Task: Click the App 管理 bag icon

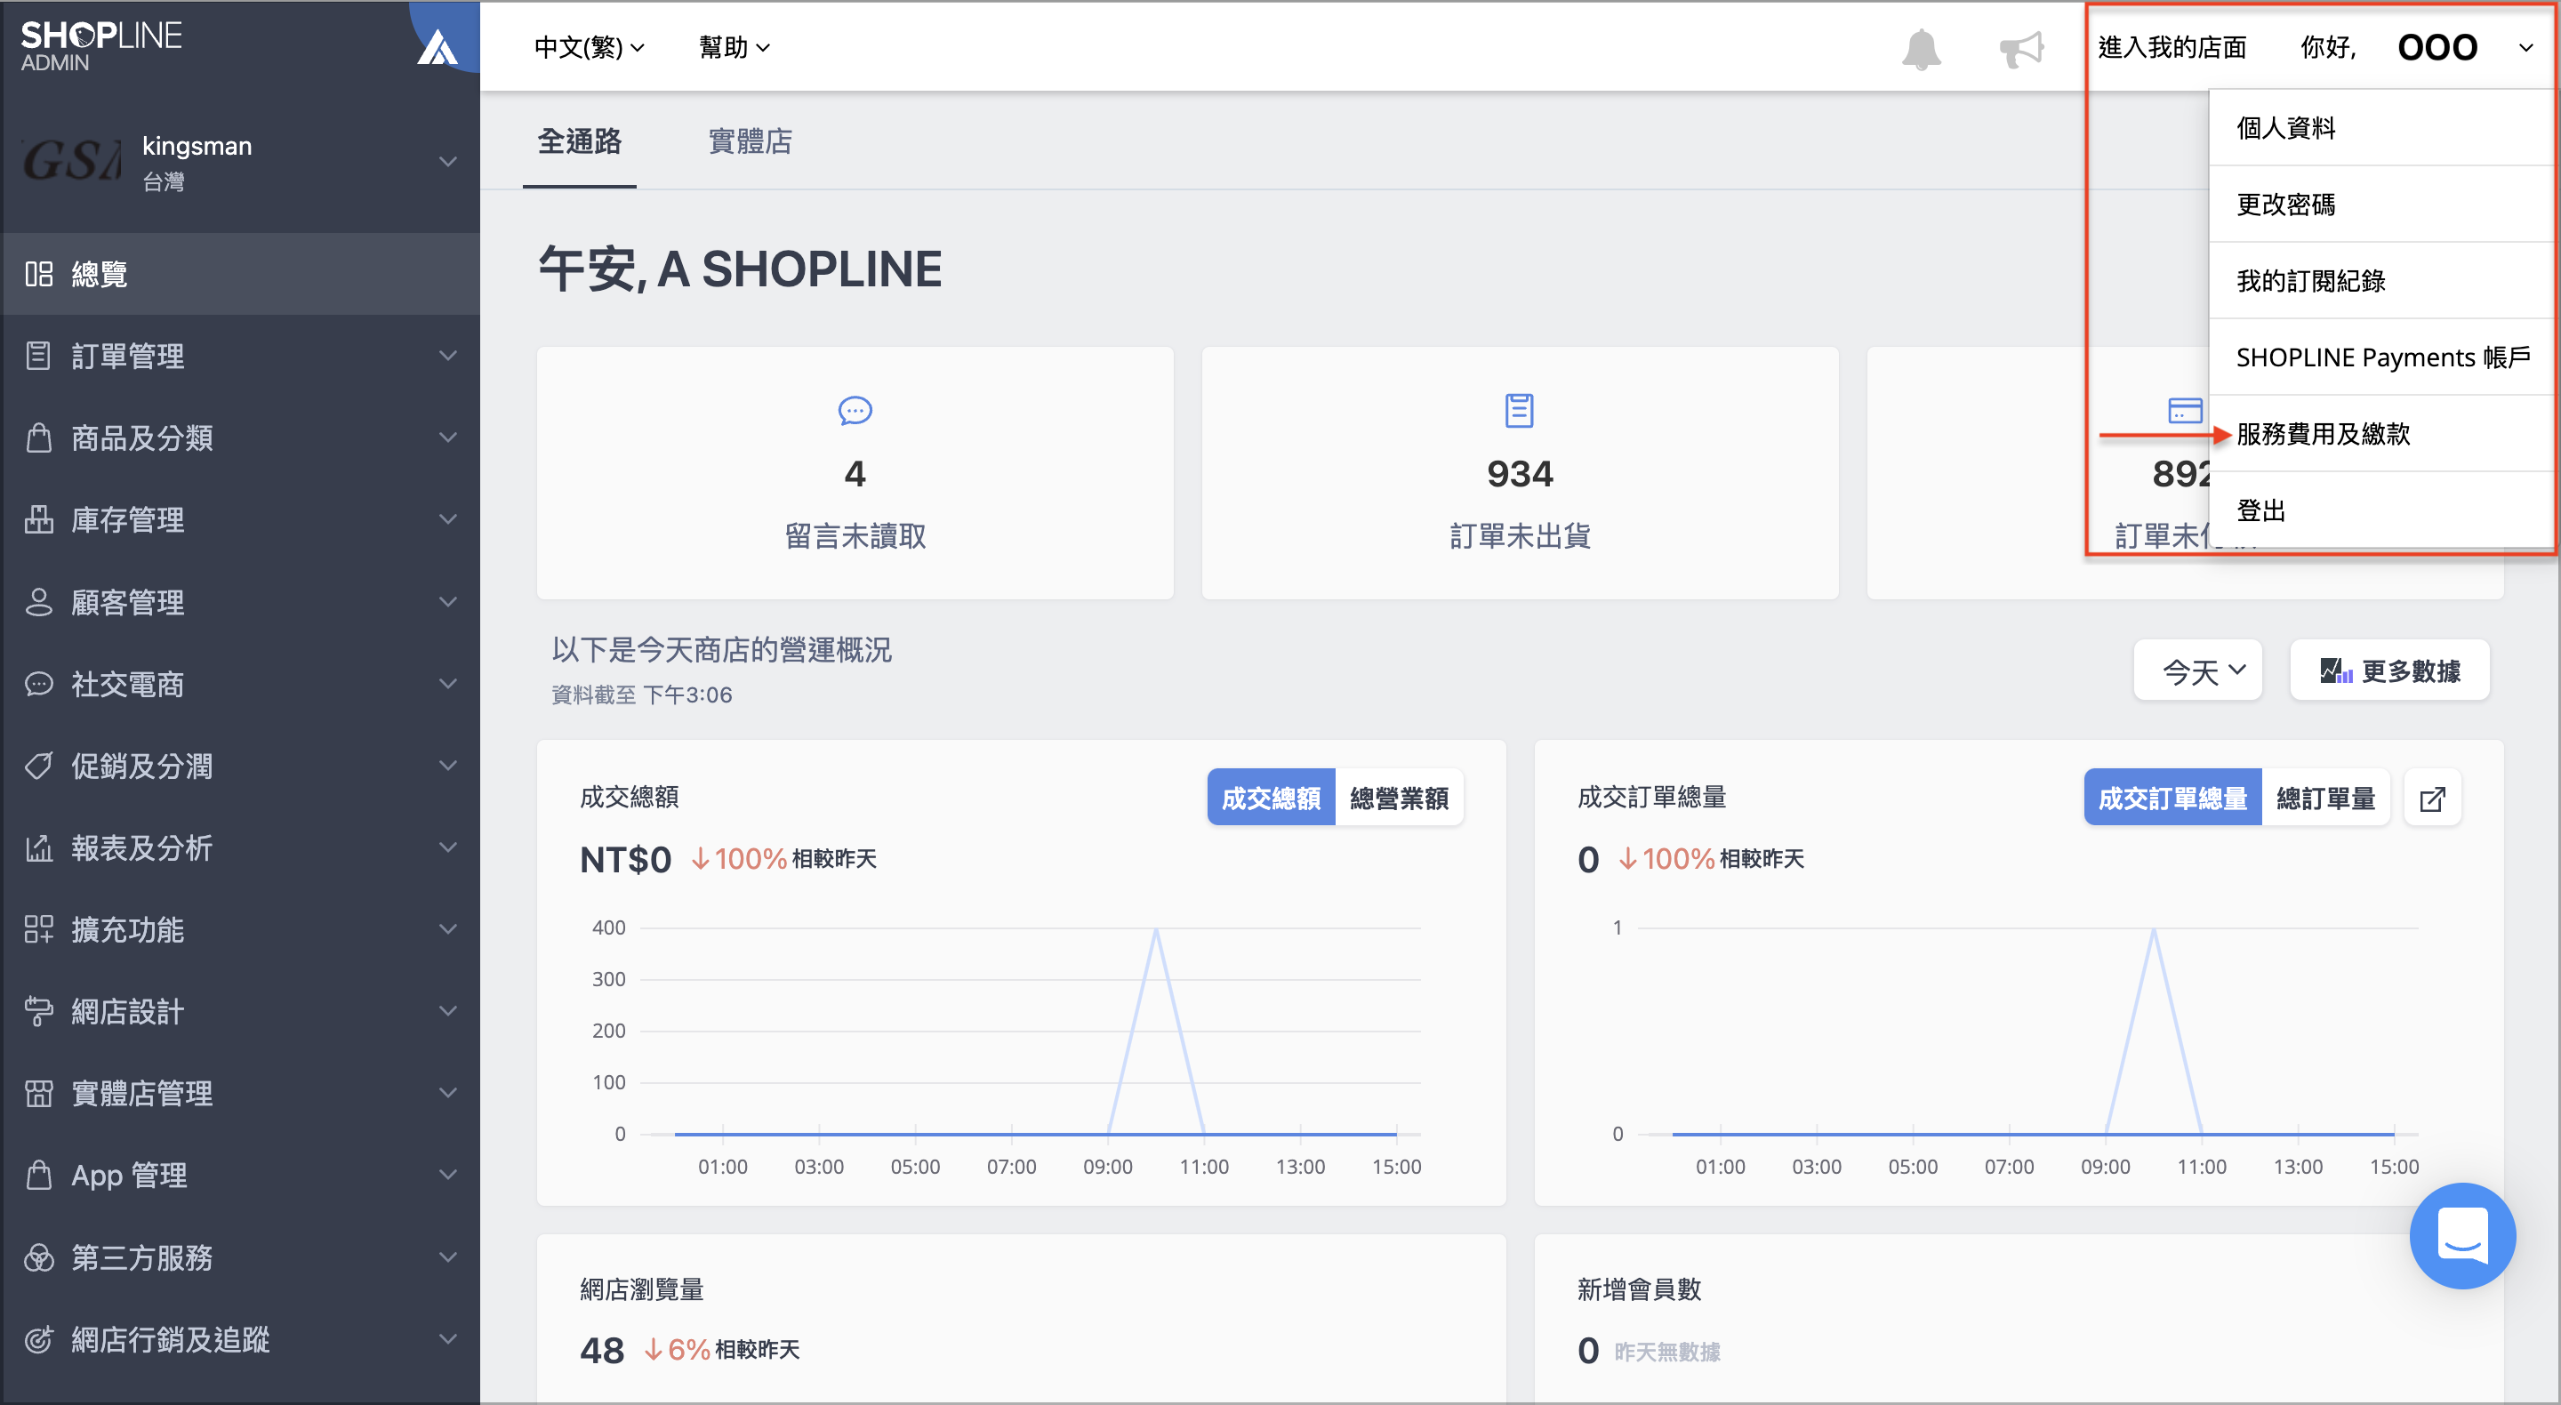Action: [39, 1176]
